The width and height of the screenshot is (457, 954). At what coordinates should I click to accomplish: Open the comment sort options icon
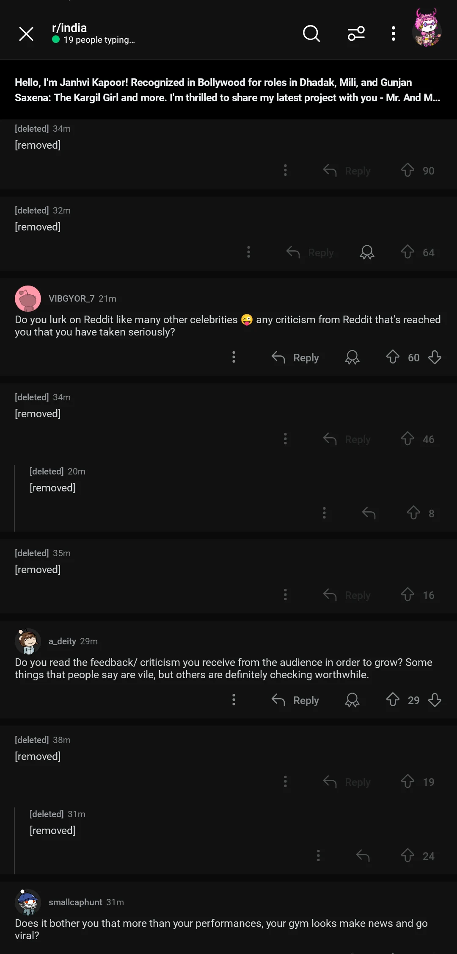356,34
